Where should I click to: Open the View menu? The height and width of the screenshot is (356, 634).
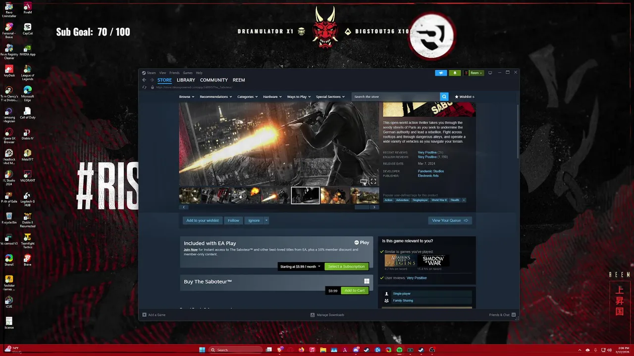pos(162,73)
